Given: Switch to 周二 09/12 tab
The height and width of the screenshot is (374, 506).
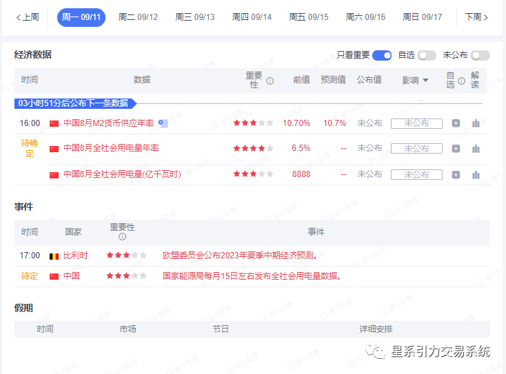Looking at the screenshot, I should [138, 17].
